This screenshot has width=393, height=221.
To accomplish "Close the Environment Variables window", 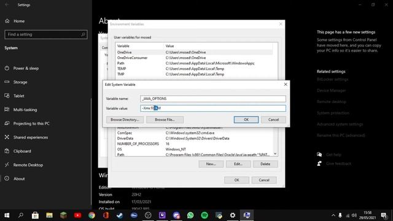I will (x=281, y=24).
